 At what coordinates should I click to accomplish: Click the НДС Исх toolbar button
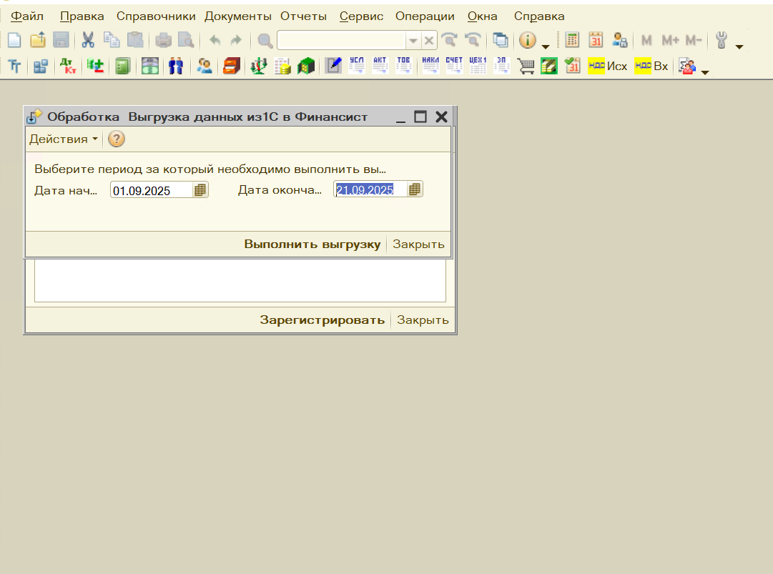(x=607, y=66)
